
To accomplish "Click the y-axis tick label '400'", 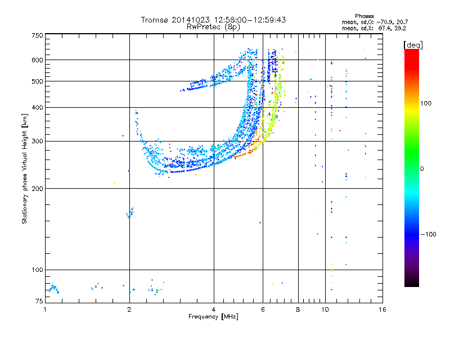I will 37,108.
